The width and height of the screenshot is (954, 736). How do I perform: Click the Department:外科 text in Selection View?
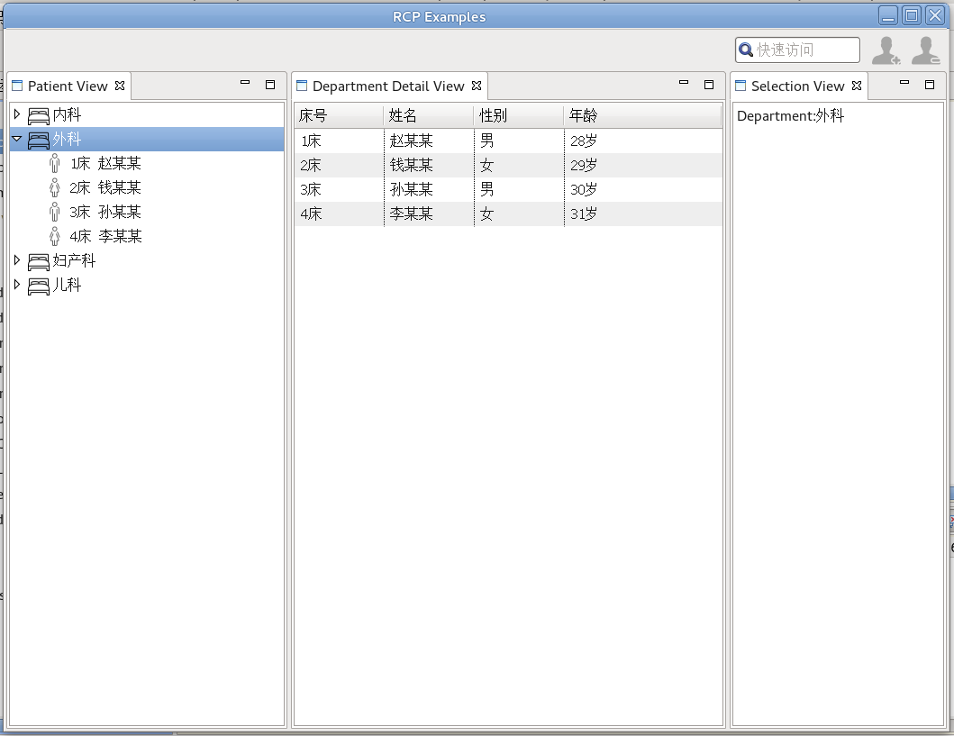click(x=790, y=116)
